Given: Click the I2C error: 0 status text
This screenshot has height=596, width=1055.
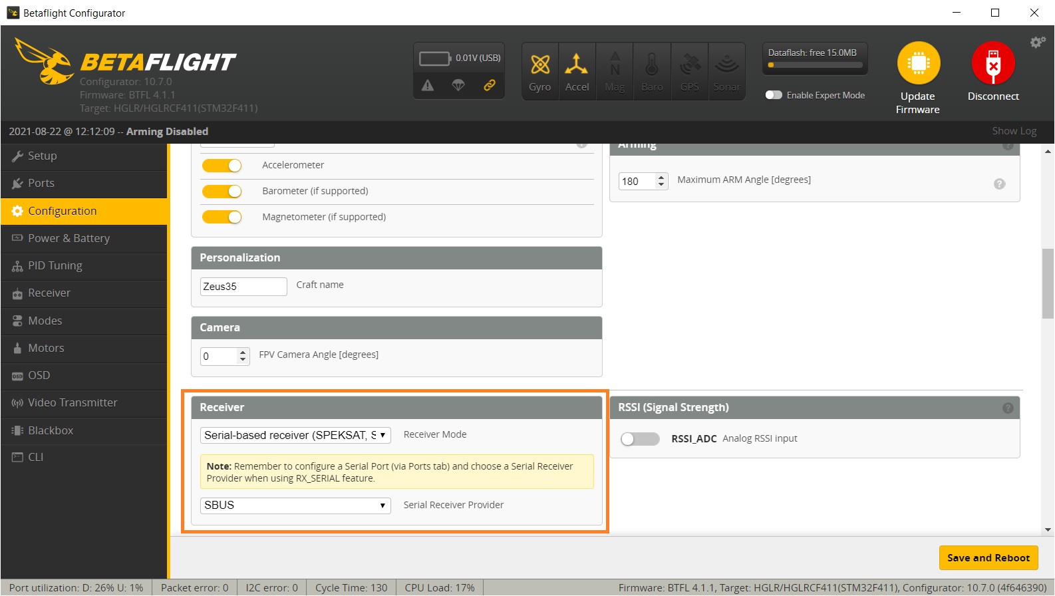Looking at the screenshot, I should pyautogui.click(x=272, y=588).
